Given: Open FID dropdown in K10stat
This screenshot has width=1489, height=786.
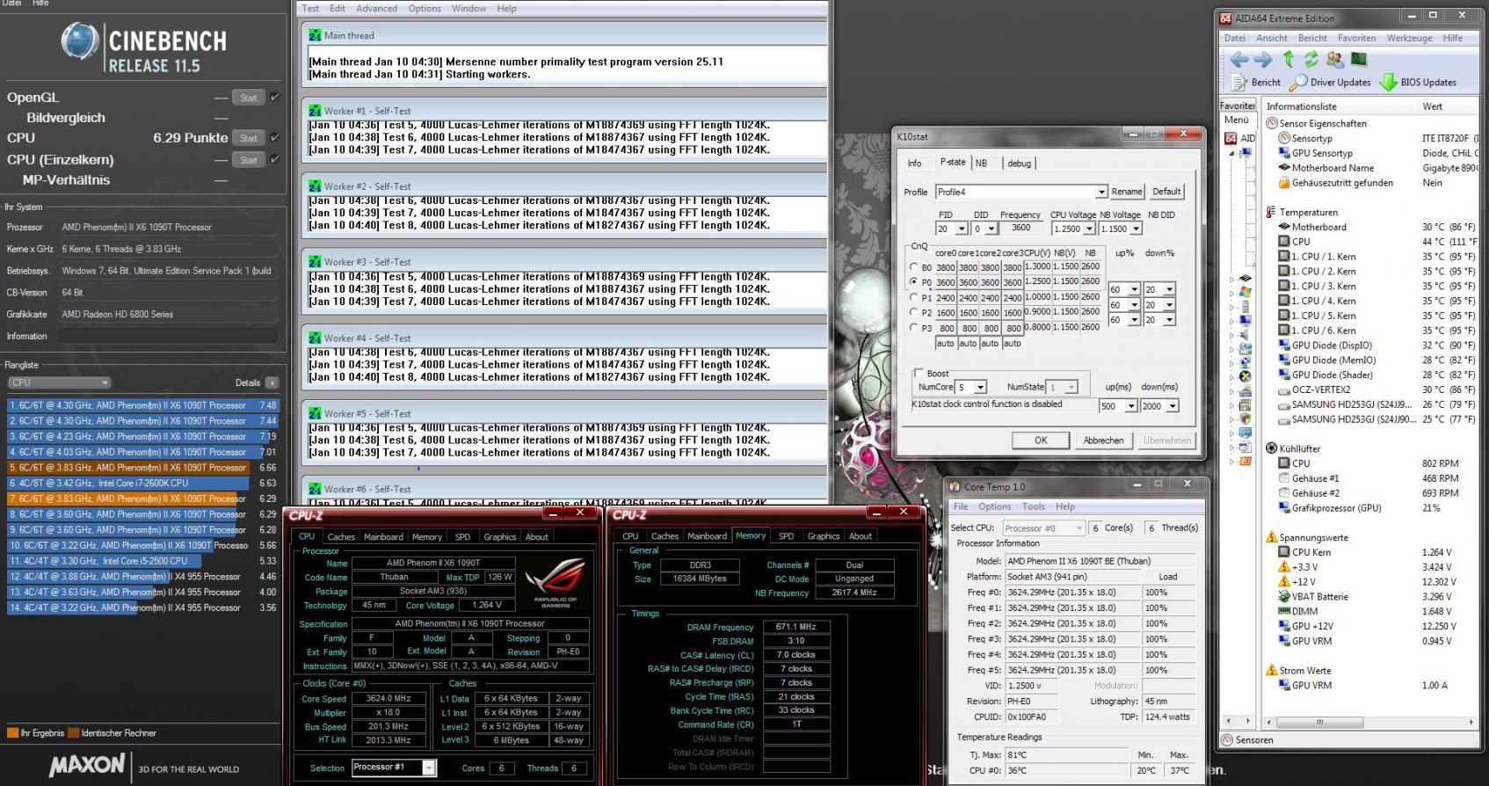Looking at the screenshot, I should (961, 229).
